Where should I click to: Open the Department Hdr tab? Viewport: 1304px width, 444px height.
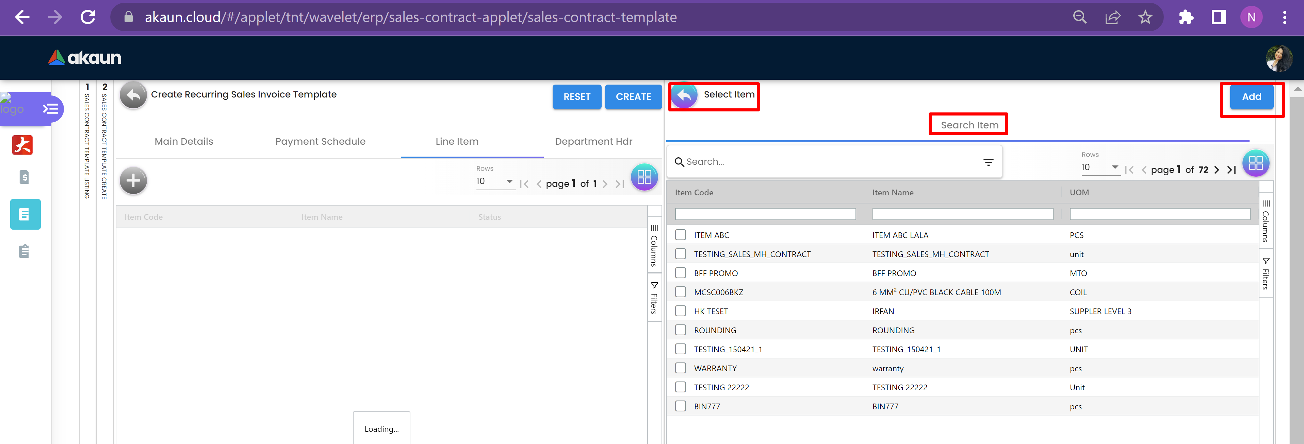593,141
